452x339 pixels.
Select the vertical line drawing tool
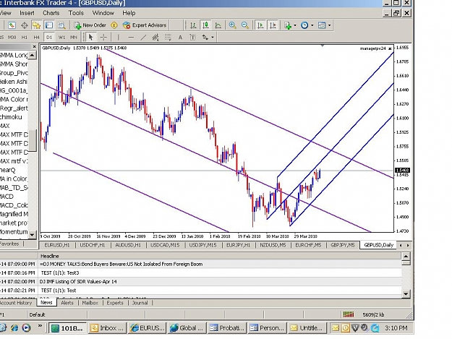pos(118,37)
